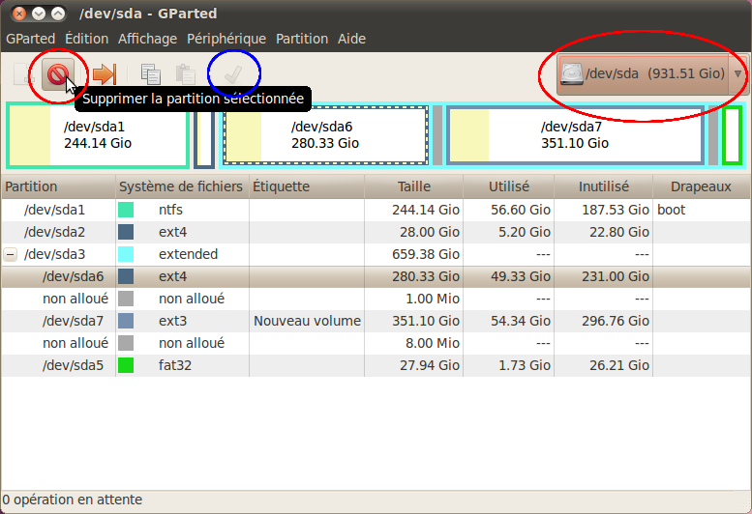Select the non alloué row sized 1.00 Mio
752x514 pixels.
coord(376,299)
